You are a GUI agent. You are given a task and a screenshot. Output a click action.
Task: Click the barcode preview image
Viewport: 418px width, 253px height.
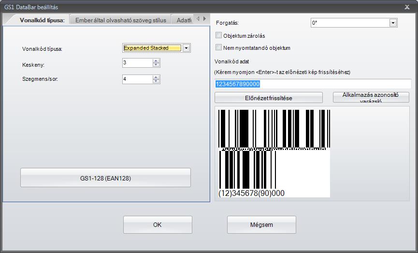coord(274,153)
